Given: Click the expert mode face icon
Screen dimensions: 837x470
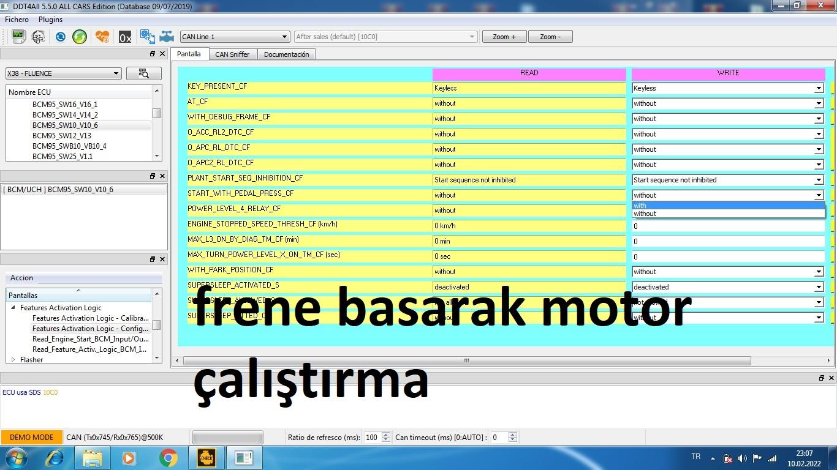Looking at the screenshot, I should 38,37.
